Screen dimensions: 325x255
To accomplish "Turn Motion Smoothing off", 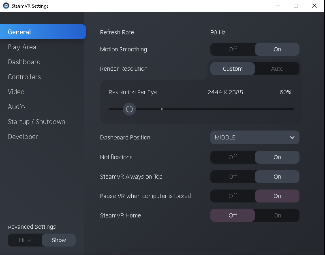I will click(x=233, y=49).
